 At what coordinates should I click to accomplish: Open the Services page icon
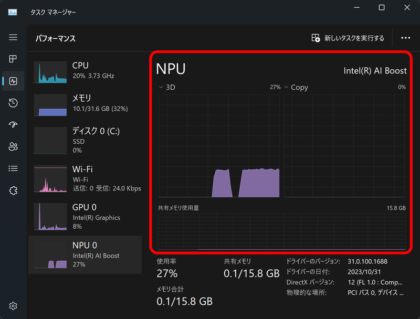13,190
